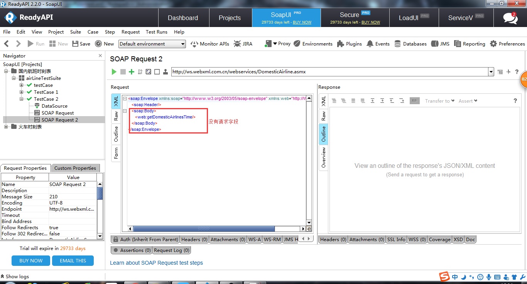Submit the request with green play icon
Viewport: 527px width, 284px height.
click(x=114, y=72)
